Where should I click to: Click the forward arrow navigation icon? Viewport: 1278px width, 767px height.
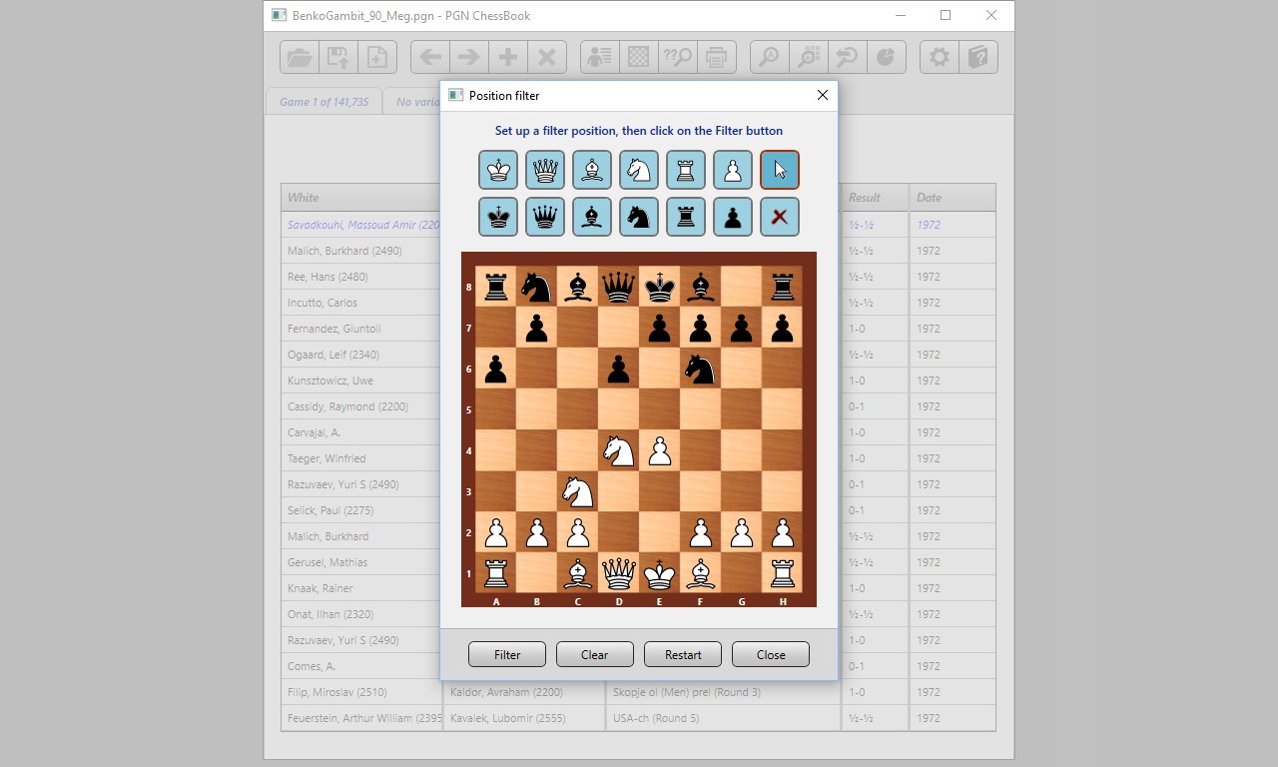click(x=468, y=57)
